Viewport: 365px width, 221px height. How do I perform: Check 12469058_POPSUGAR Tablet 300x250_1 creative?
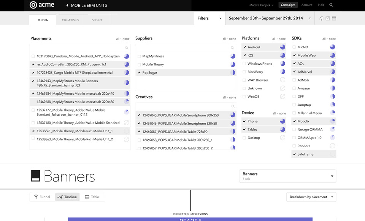pos(139,140)
